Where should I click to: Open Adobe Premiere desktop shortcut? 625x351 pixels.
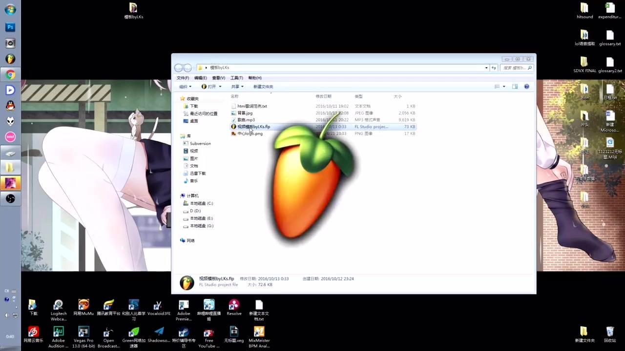point(184,311)
